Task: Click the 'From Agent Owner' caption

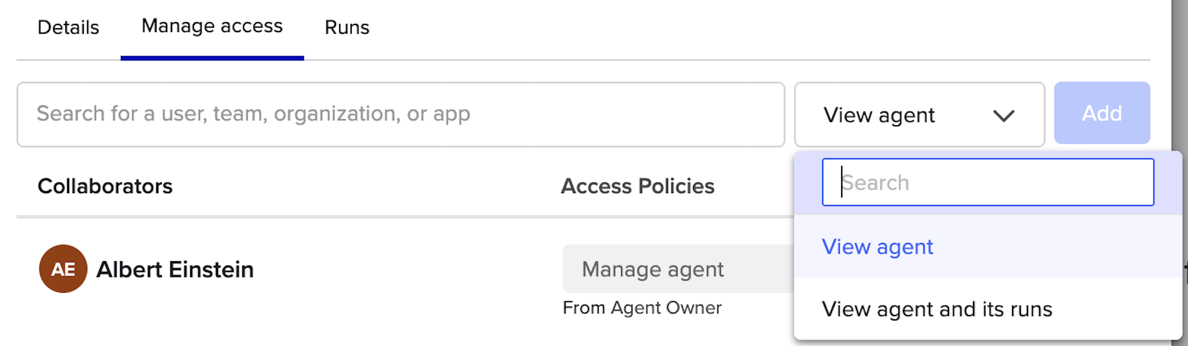Action: [642, 308]
